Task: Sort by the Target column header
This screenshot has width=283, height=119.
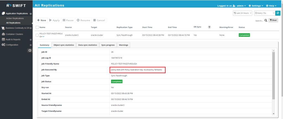Action: click(x=94, y=27)
